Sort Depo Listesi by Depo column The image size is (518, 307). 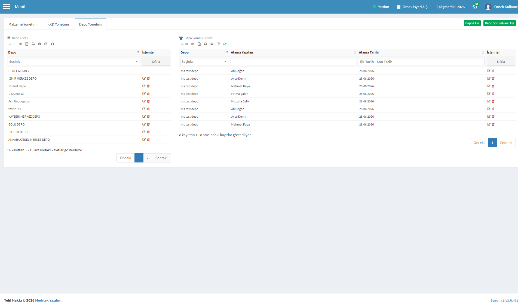pyautogui.click(x=74, y=52)
